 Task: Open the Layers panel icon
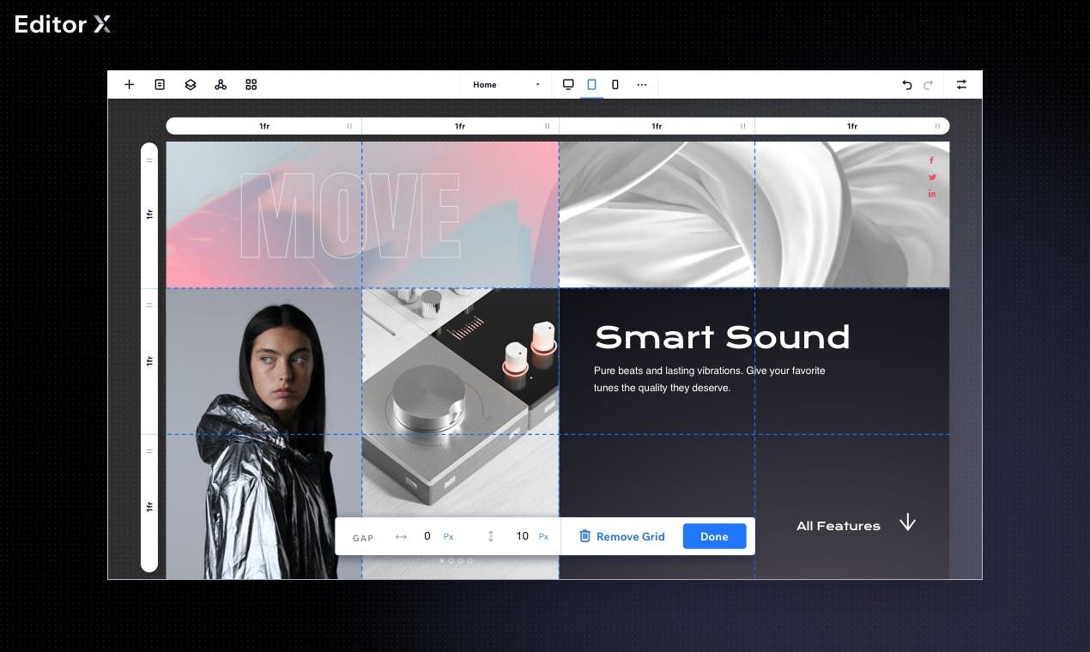point(191,85)
